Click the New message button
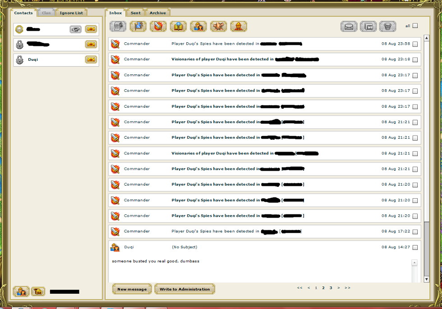The image size is (442, 309). [132, 289]
